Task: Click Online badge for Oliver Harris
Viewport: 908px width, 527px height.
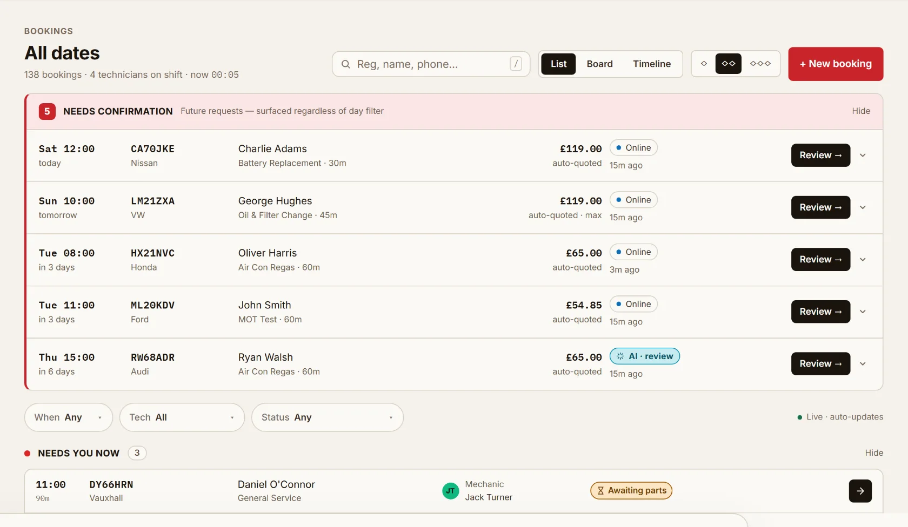Action: (x=633, y=252)
